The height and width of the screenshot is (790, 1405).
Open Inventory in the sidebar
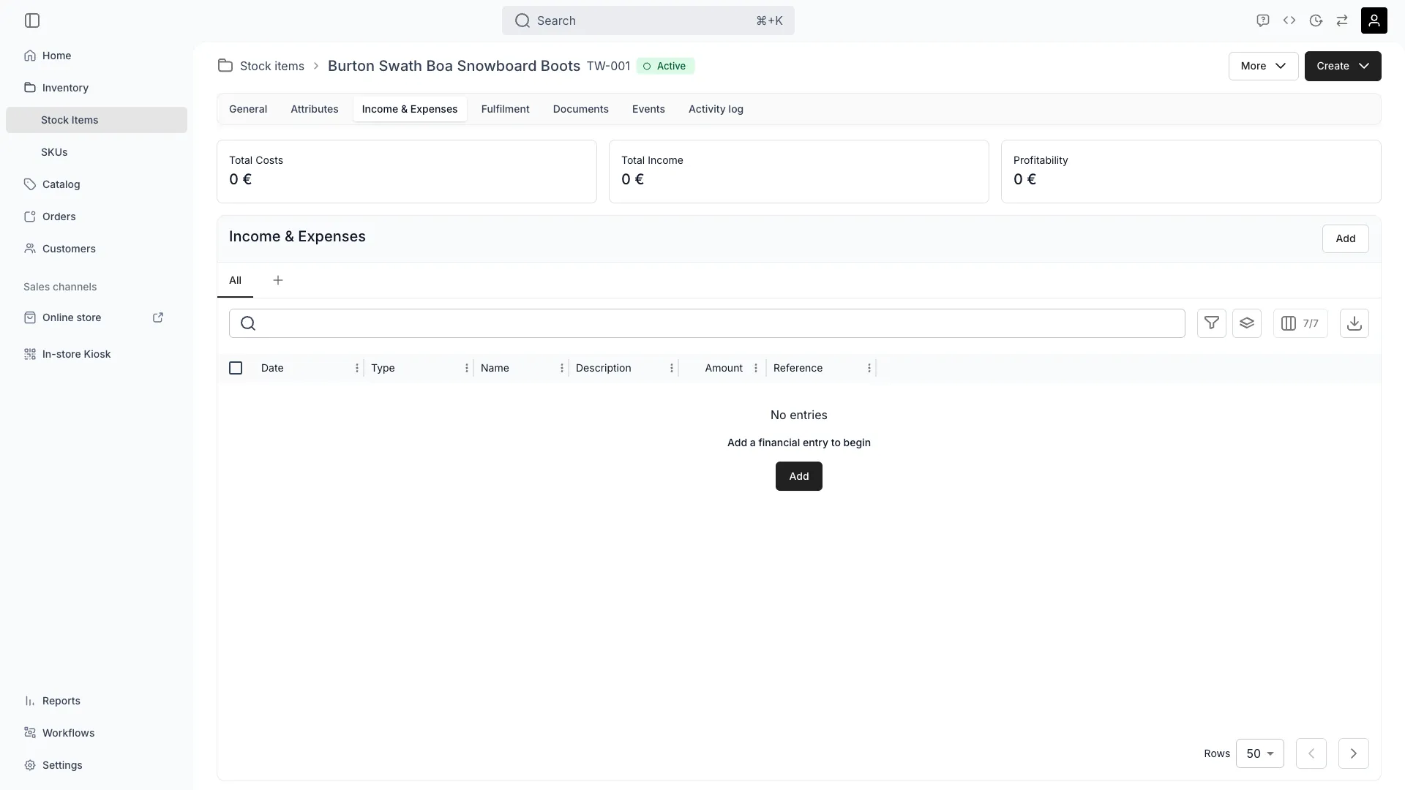[97, 88]
